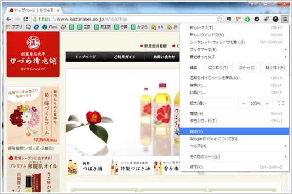The height and width of the screenshot is (194, 292).
Task: Reload the page with the refresh icon
Action: (x=26, y=19)
